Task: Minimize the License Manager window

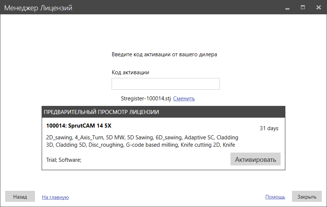Action: (x=287, y=8)
